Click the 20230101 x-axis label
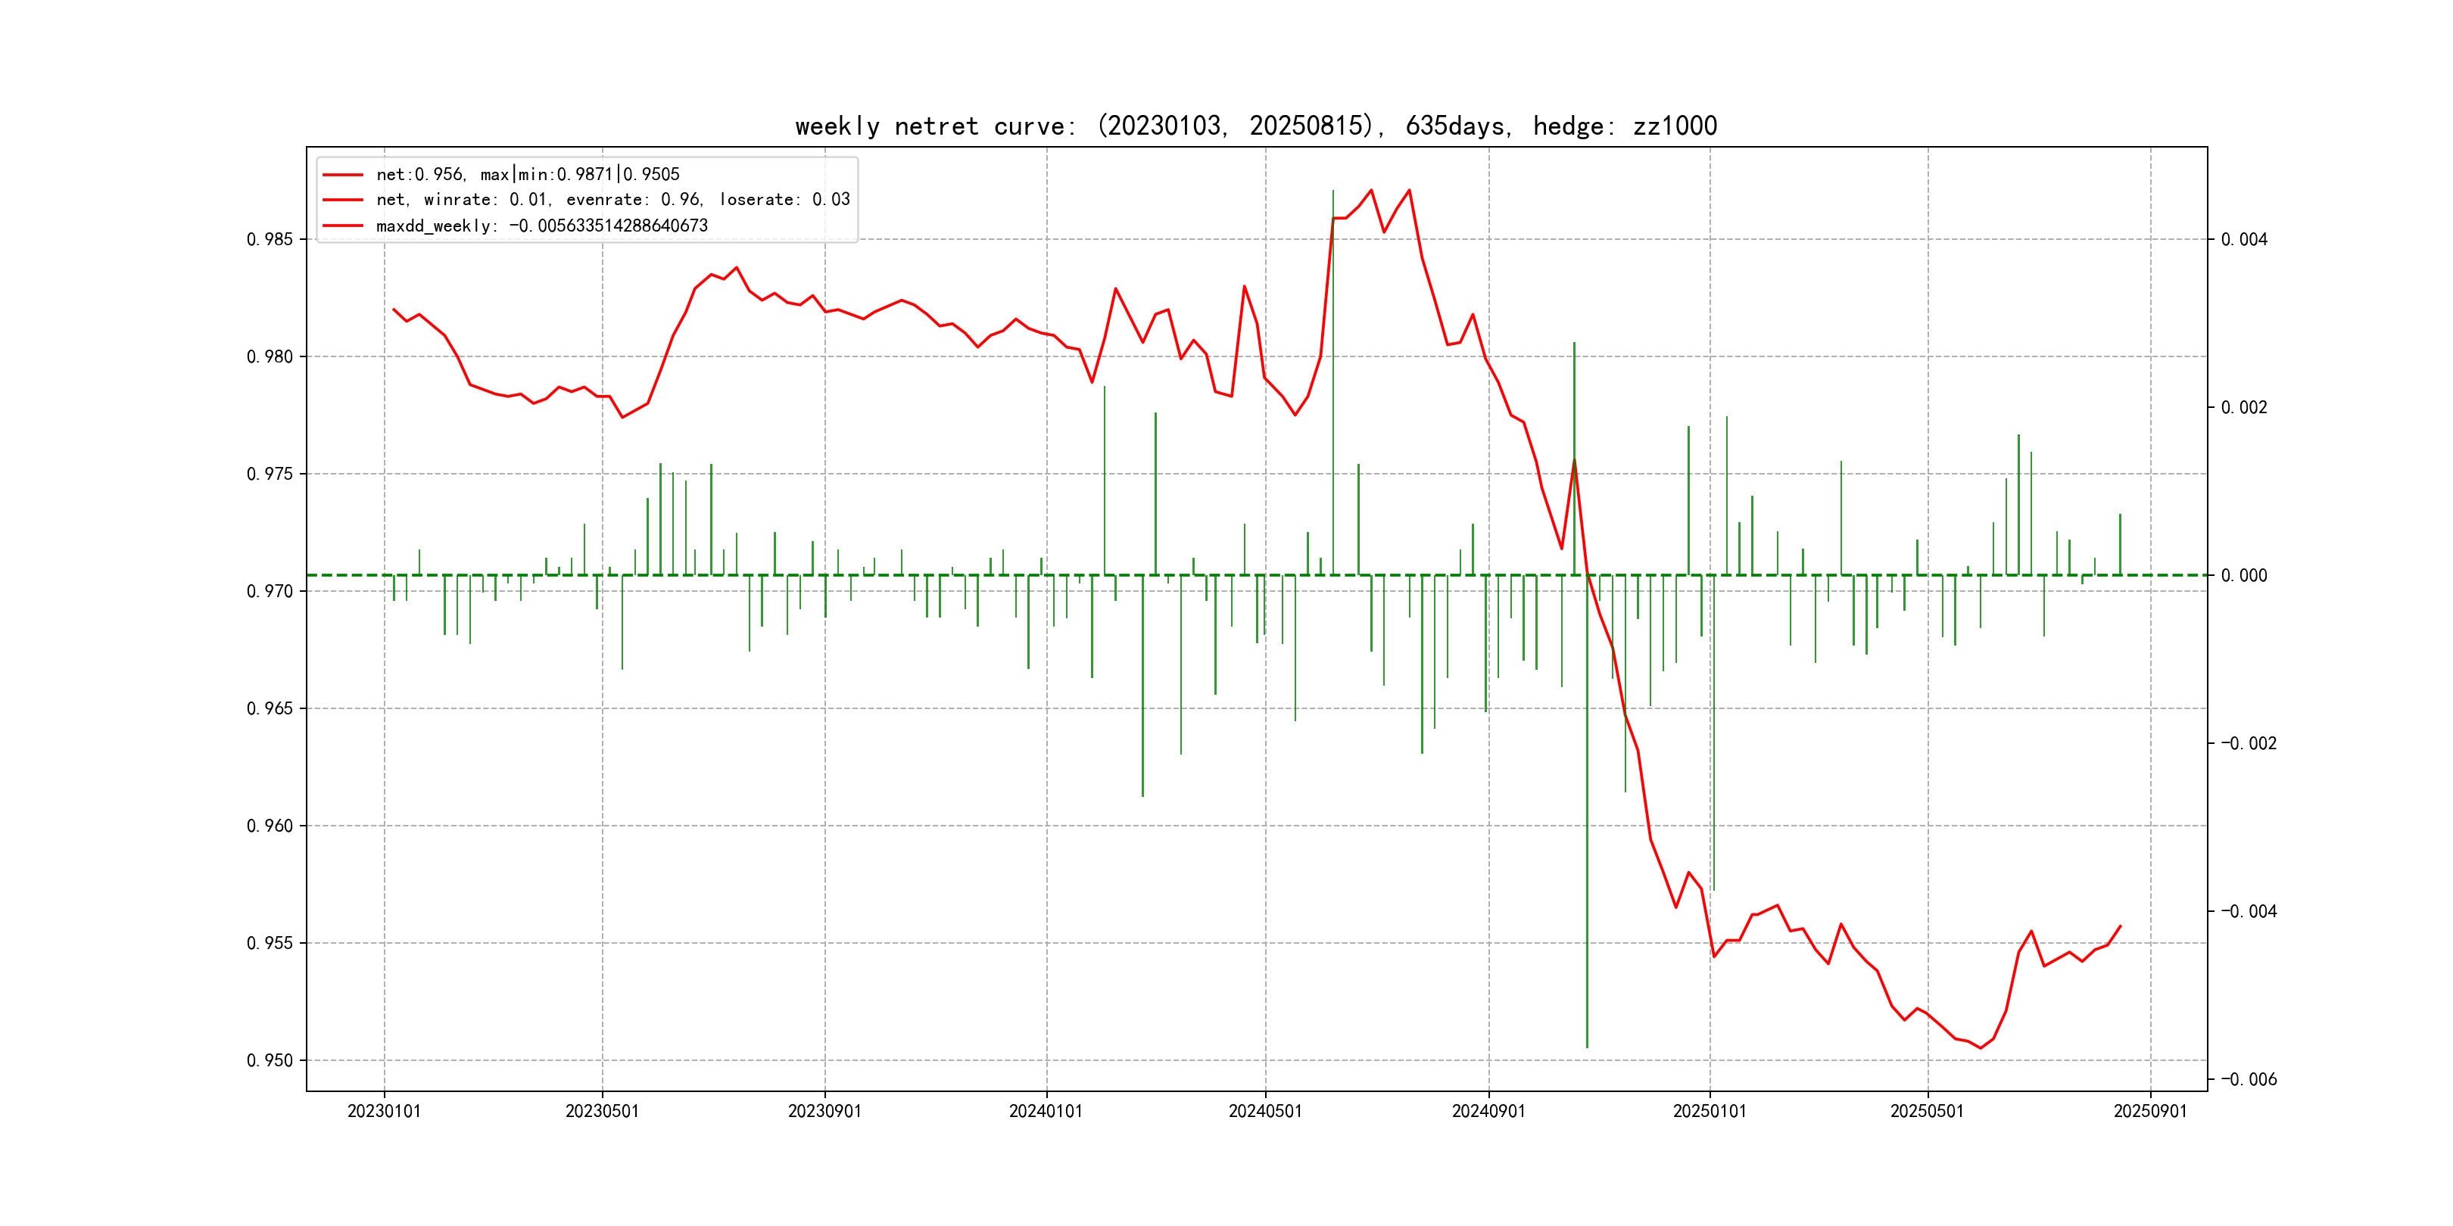Screen dimensions: 2453x1226 [384, 1112]
